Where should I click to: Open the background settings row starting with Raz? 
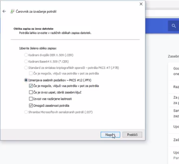tap(174, 87)
